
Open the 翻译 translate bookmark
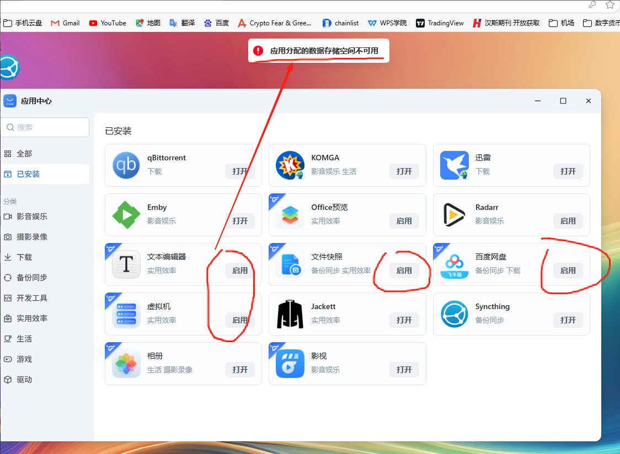click(182, 23)
